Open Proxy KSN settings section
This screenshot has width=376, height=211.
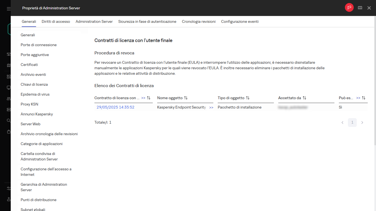pyautogui.click(x=29, y=104)
